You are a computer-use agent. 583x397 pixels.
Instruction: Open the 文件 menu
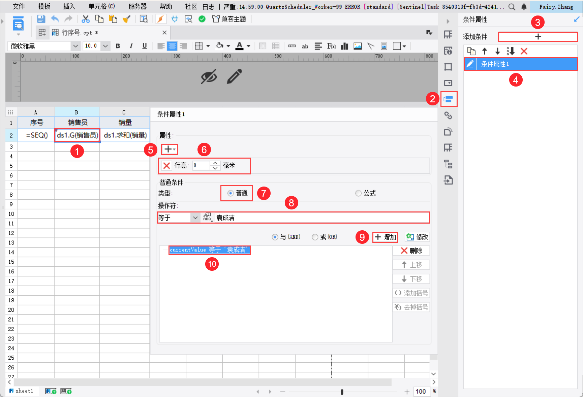[x=19, y=7]
